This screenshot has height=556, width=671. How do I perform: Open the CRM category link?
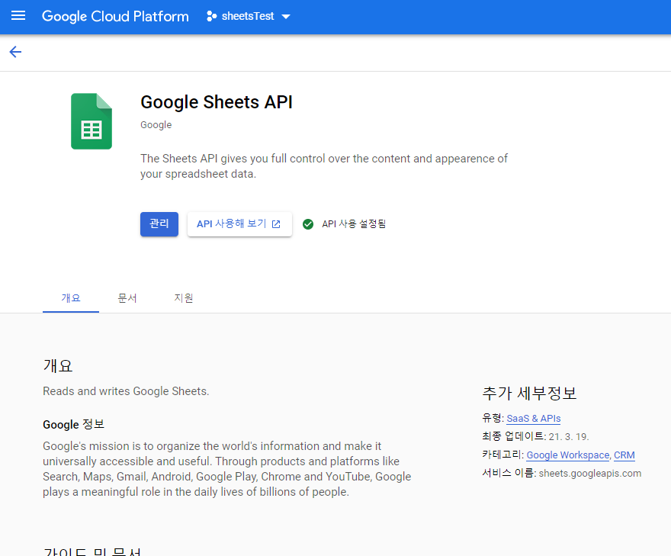tap(624, 455)
